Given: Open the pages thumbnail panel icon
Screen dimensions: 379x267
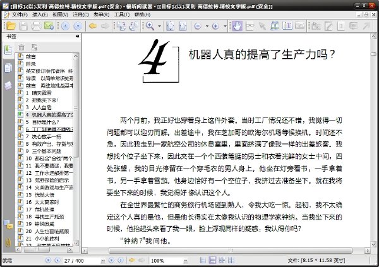Looking at the screenshot, I should pos(8,68).
